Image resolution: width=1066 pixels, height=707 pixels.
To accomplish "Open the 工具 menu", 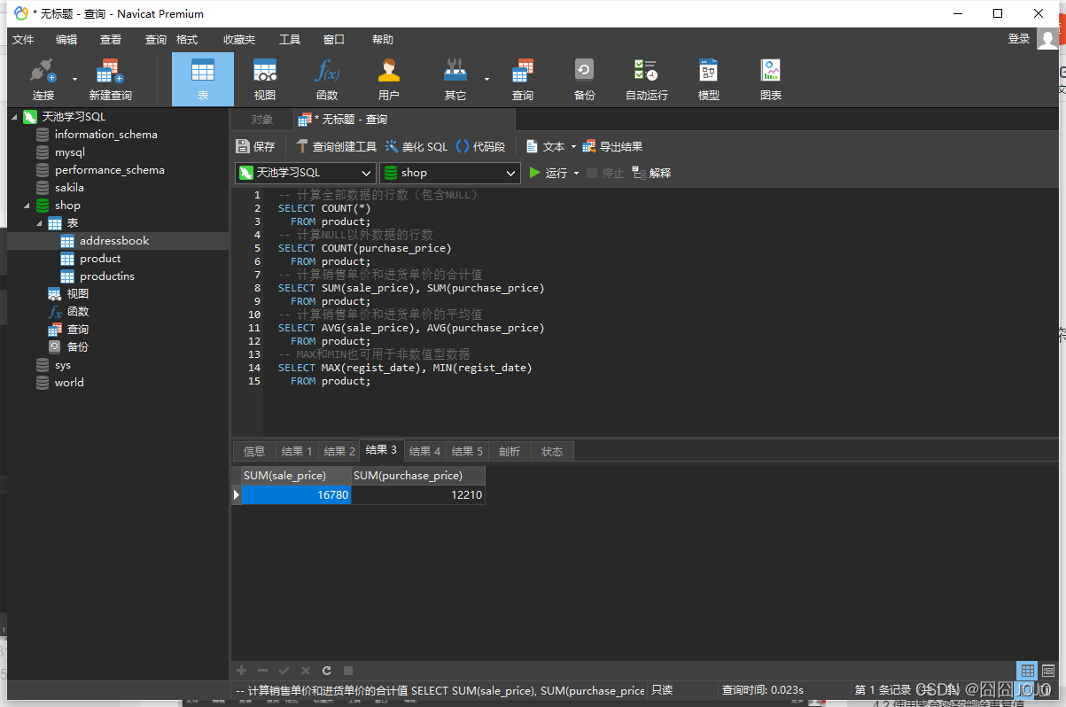I will [x=290, y=40].
